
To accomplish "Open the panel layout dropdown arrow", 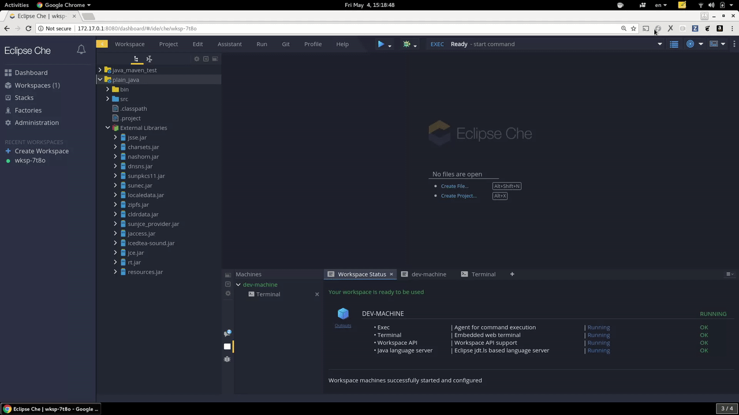I will tap(723, 44).
